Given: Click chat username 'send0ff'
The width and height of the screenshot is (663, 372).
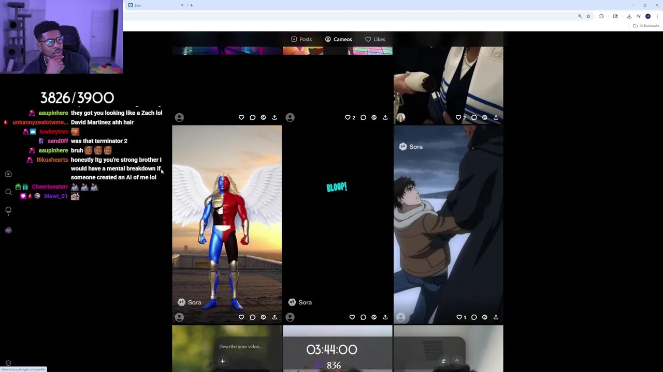Looking at the screenshot, I should tap(58, 141).
